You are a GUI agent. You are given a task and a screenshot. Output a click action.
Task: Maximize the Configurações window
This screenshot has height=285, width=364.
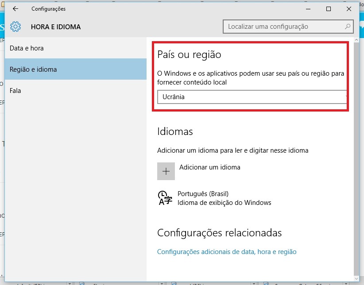329,9
